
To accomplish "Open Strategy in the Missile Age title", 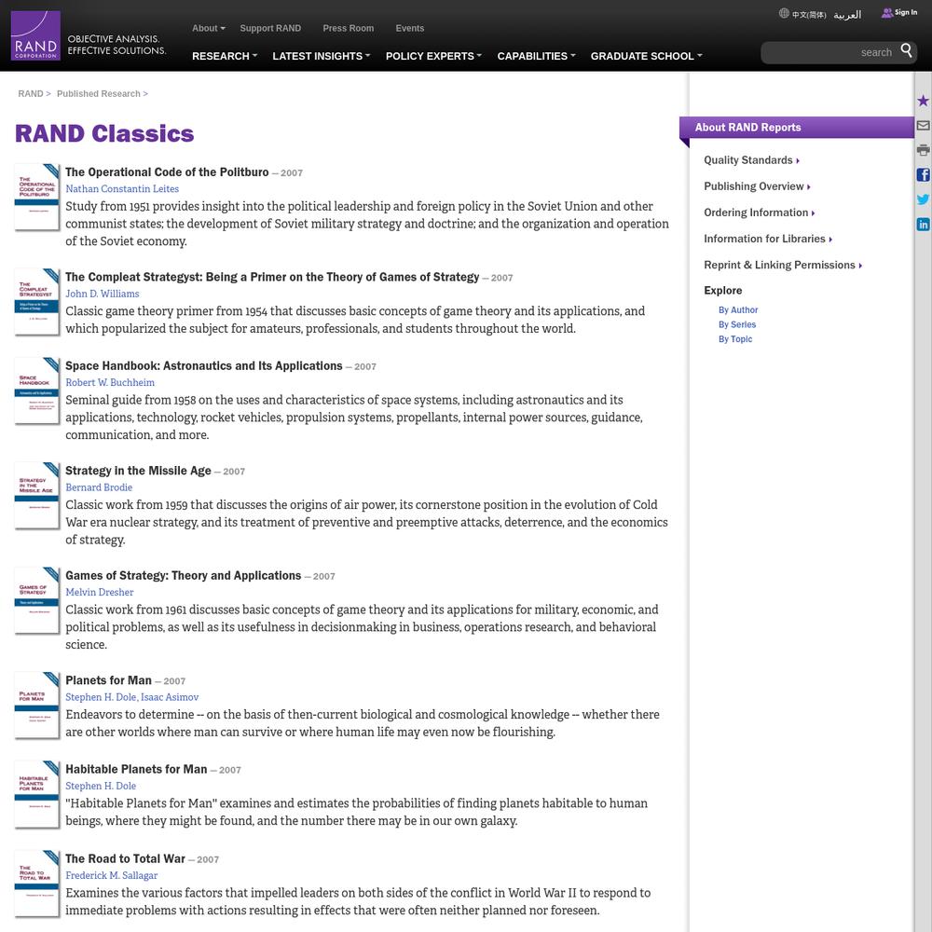I will click(x=139, y=470).
